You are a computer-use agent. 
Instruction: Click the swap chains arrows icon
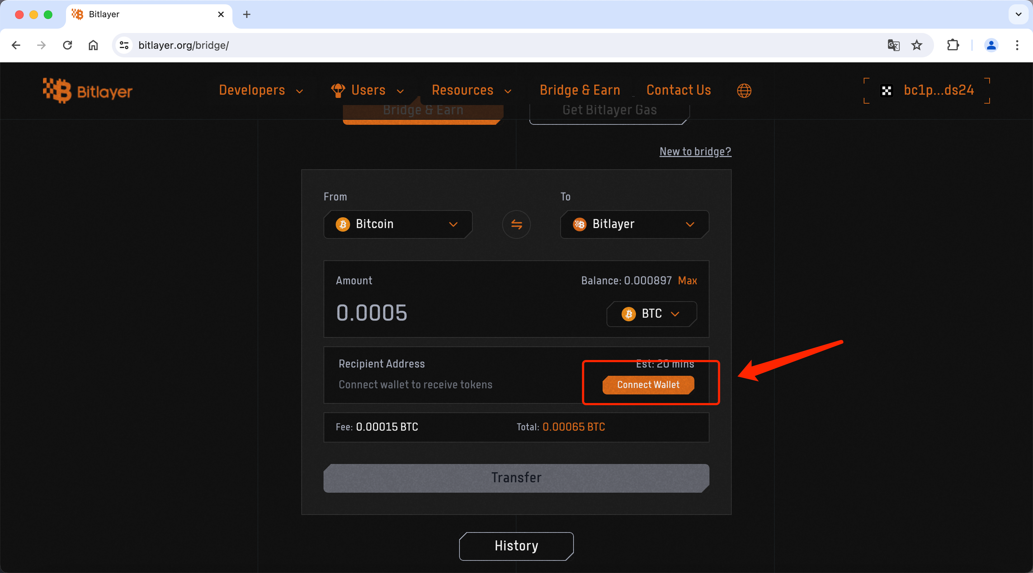(x=516, y=224)
